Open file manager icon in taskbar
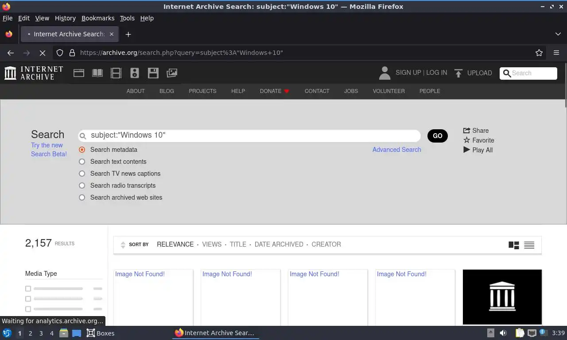Screen dimensions: 567x340 pos(64,333)
